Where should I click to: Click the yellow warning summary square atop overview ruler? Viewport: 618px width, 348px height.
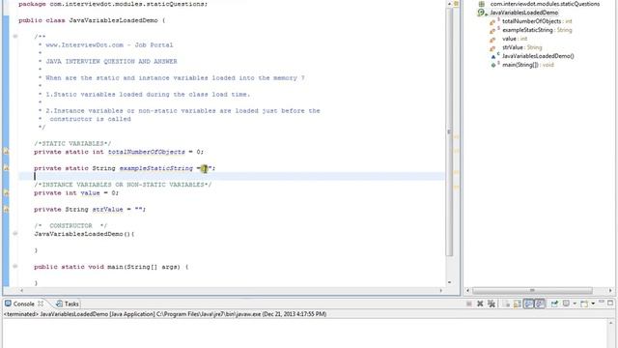click(x=456, y=4)
